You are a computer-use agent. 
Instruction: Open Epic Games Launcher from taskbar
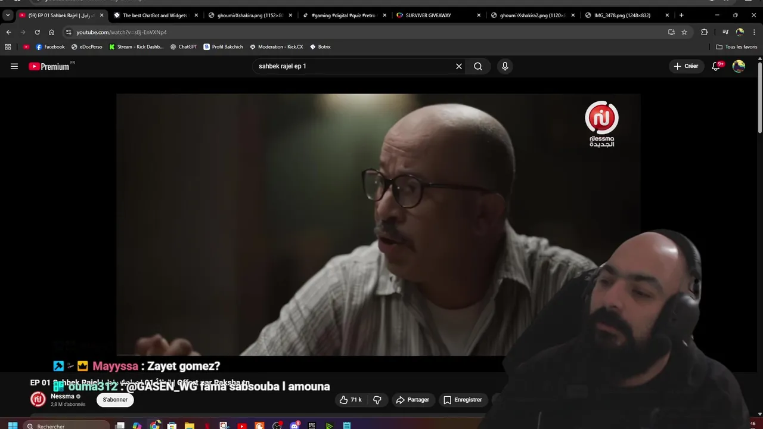click(x=312, y=425)
